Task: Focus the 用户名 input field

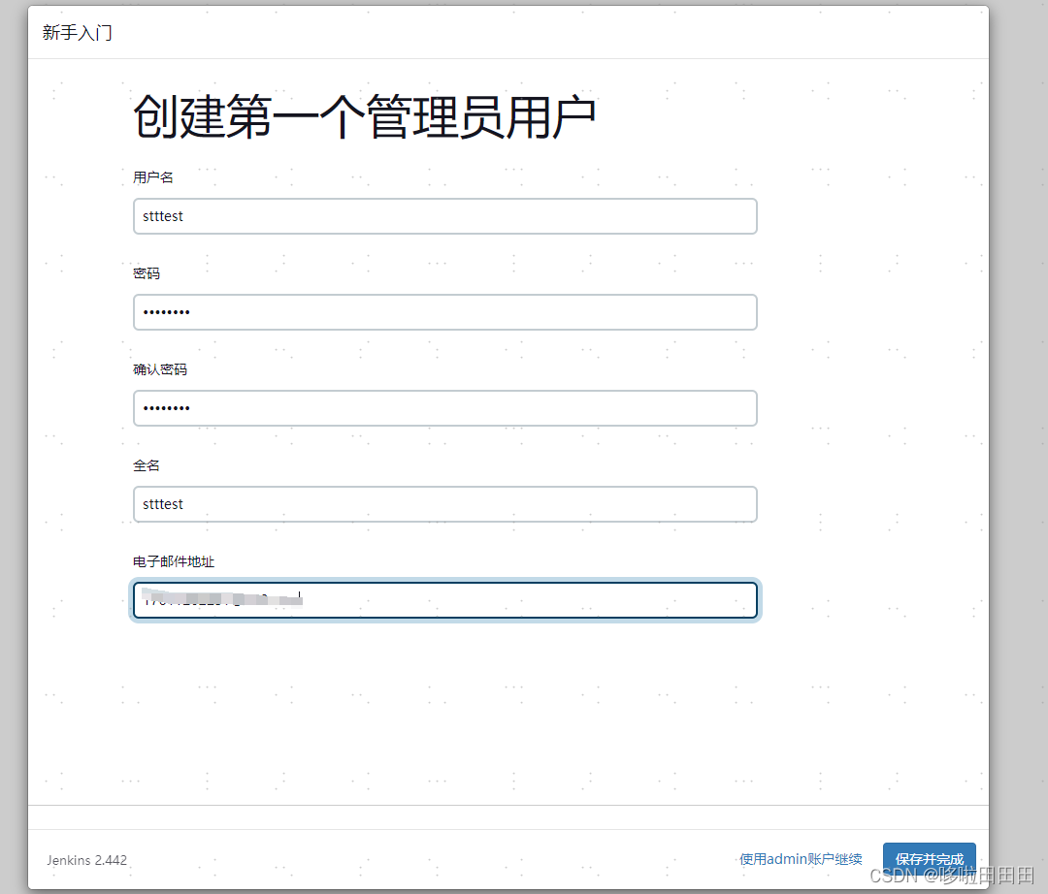Action: [x=444, y=216]
